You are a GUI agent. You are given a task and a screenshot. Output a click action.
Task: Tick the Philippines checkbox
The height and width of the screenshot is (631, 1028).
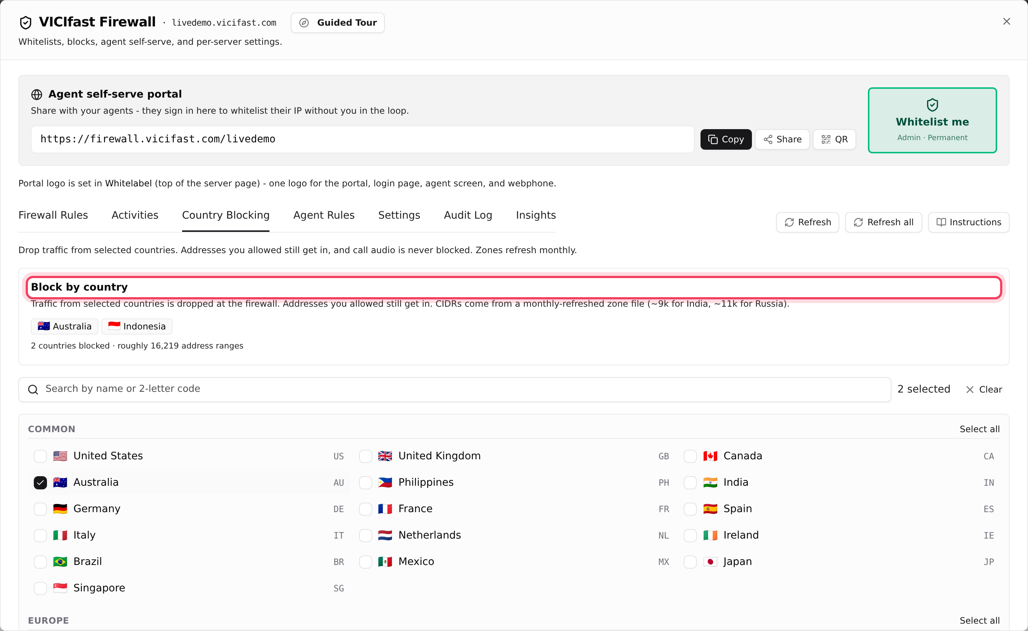click(x=365, y=482)
